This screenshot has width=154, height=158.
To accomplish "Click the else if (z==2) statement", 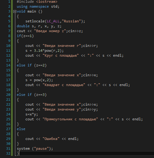I will coord(32,65).
